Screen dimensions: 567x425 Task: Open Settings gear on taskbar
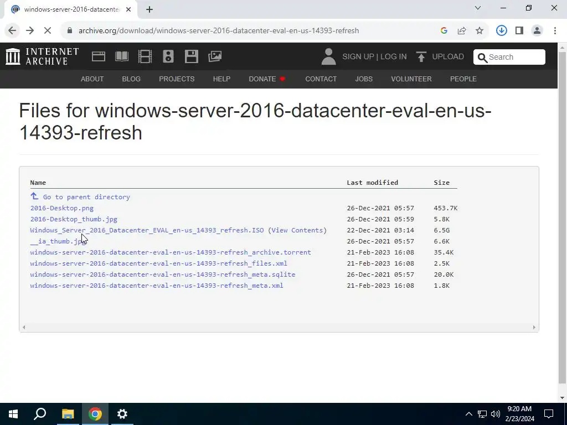(122, 414)
